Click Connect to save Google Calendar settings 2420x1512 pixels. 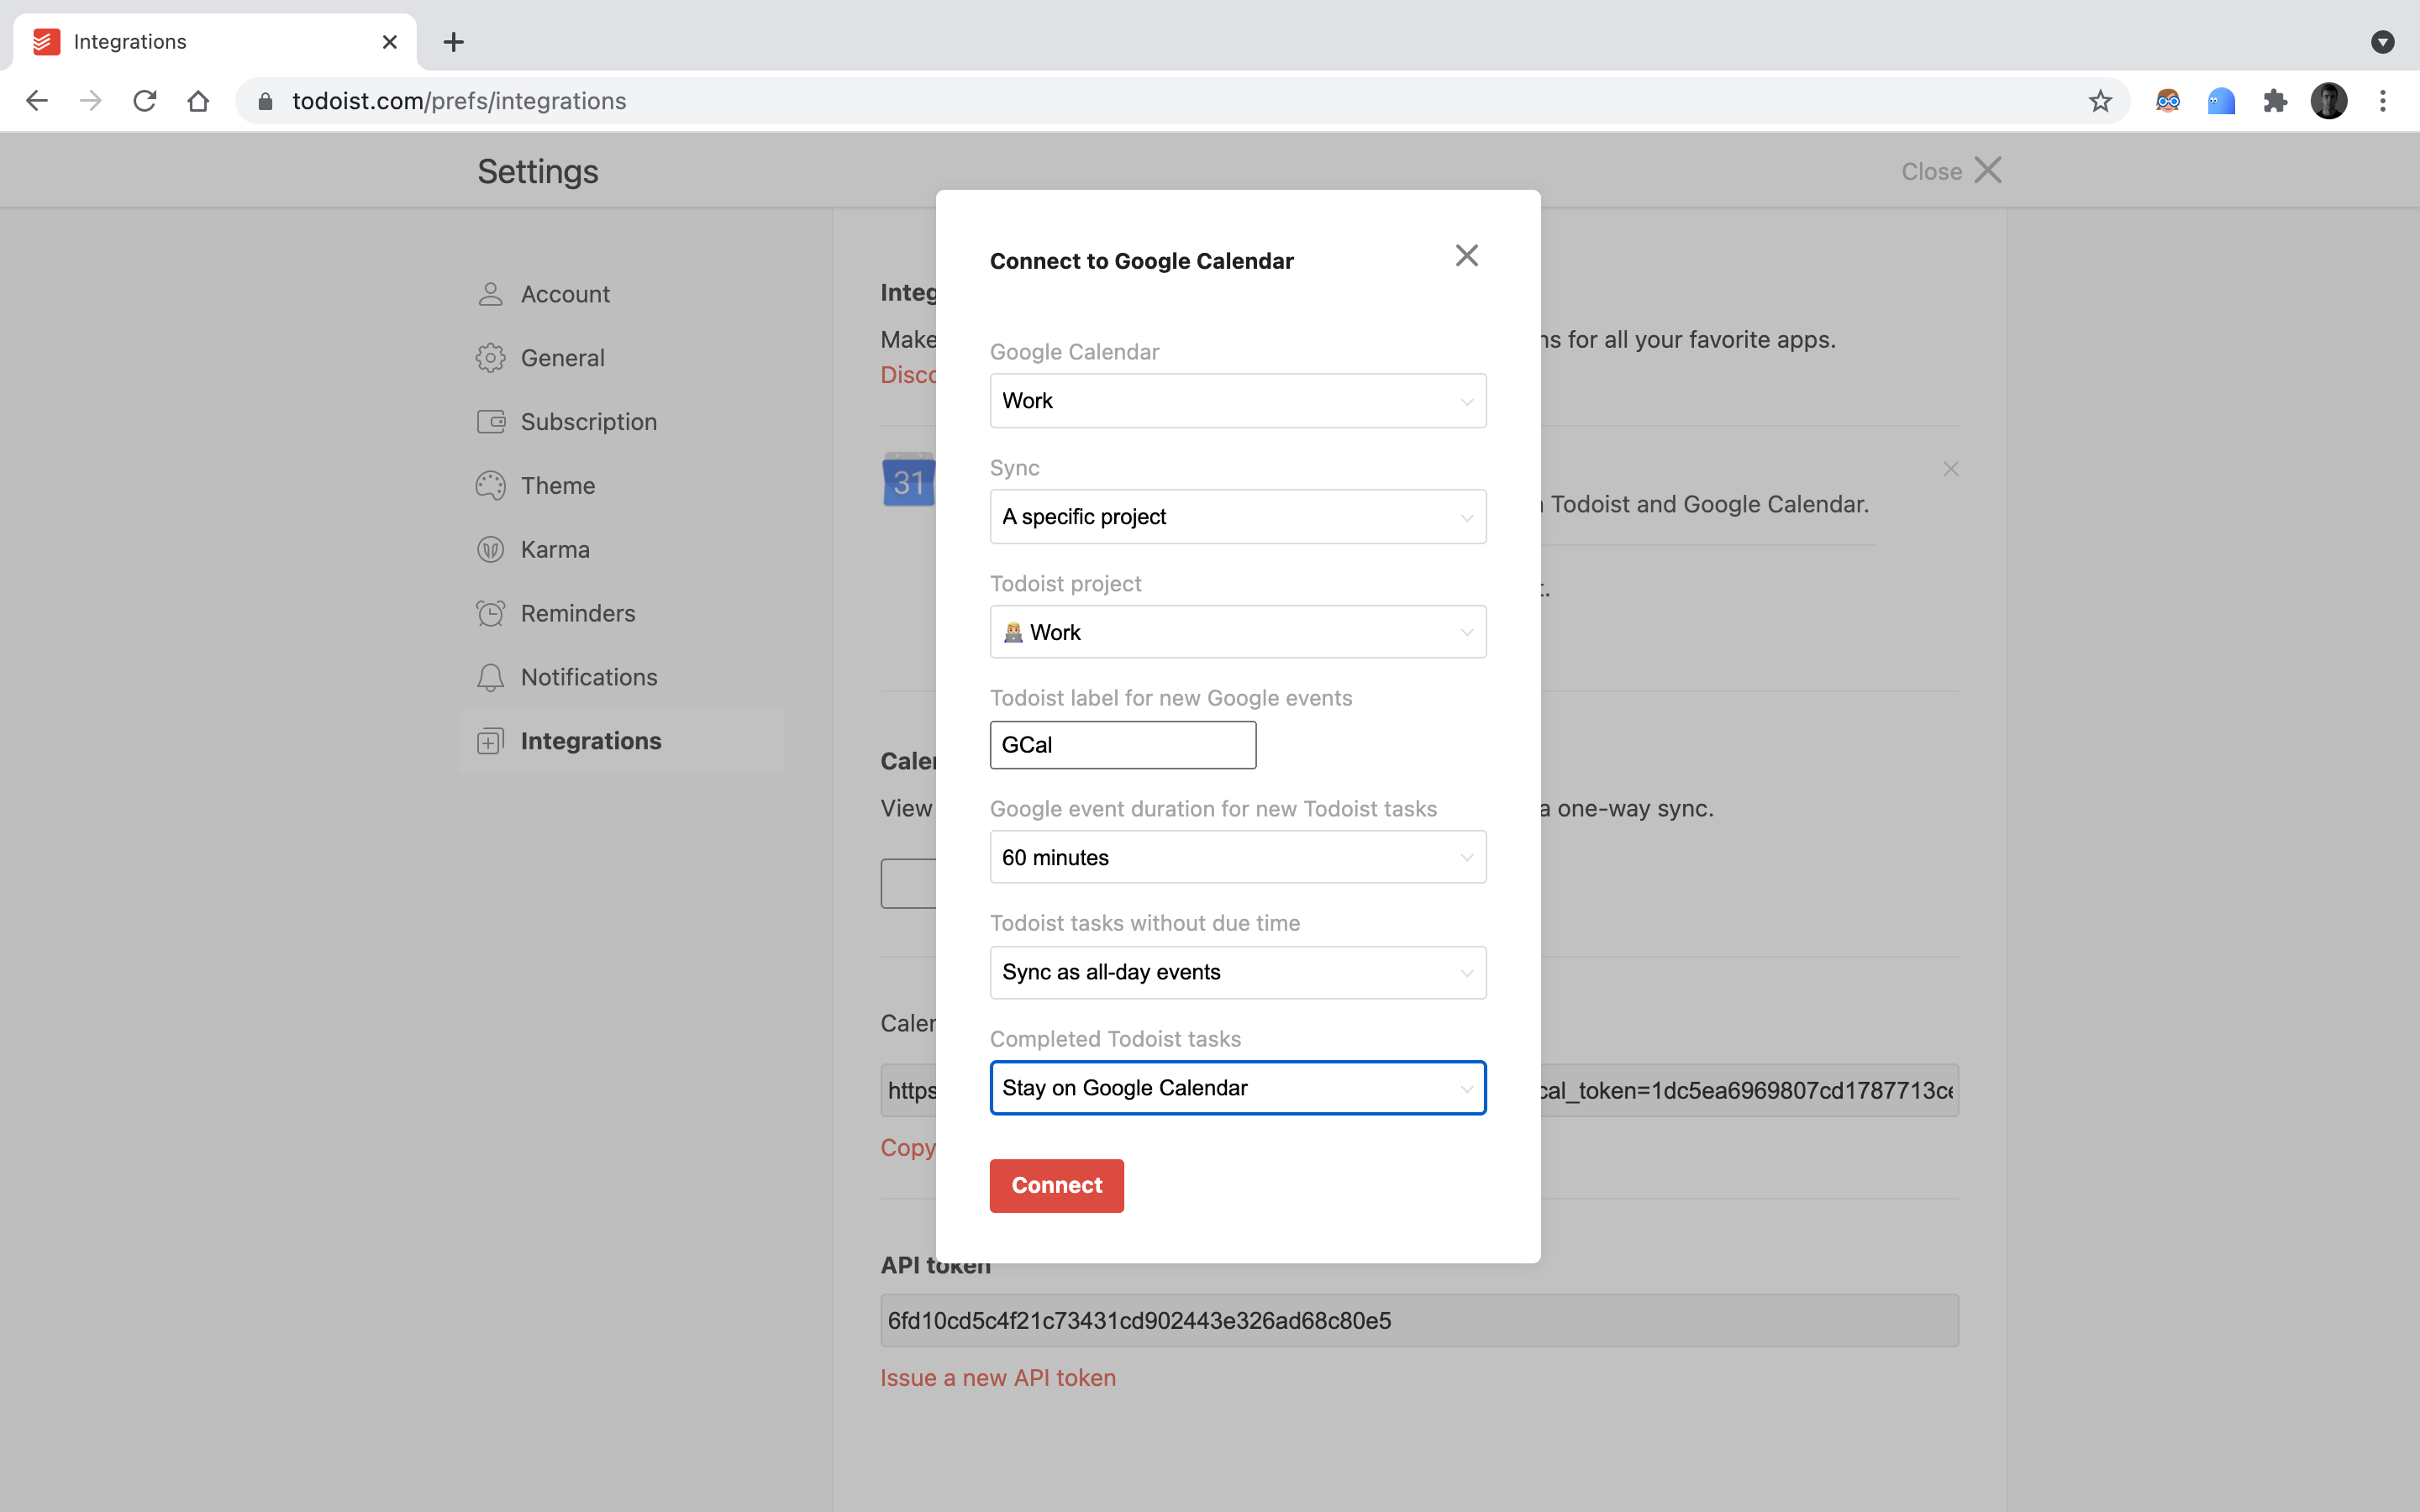pyautogui.click(x=1058, y=1184)
